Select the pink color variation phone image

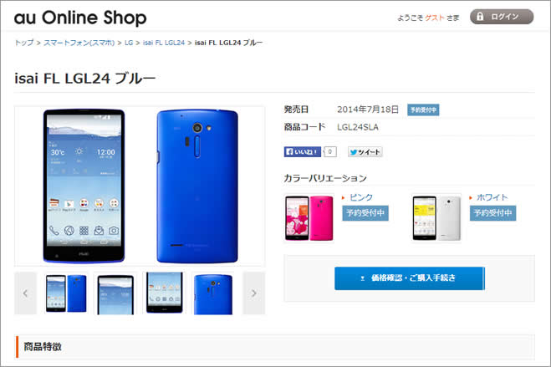click(309, 218)
